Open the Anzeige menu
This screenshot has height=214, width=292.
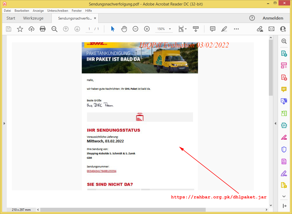[38, 10]
